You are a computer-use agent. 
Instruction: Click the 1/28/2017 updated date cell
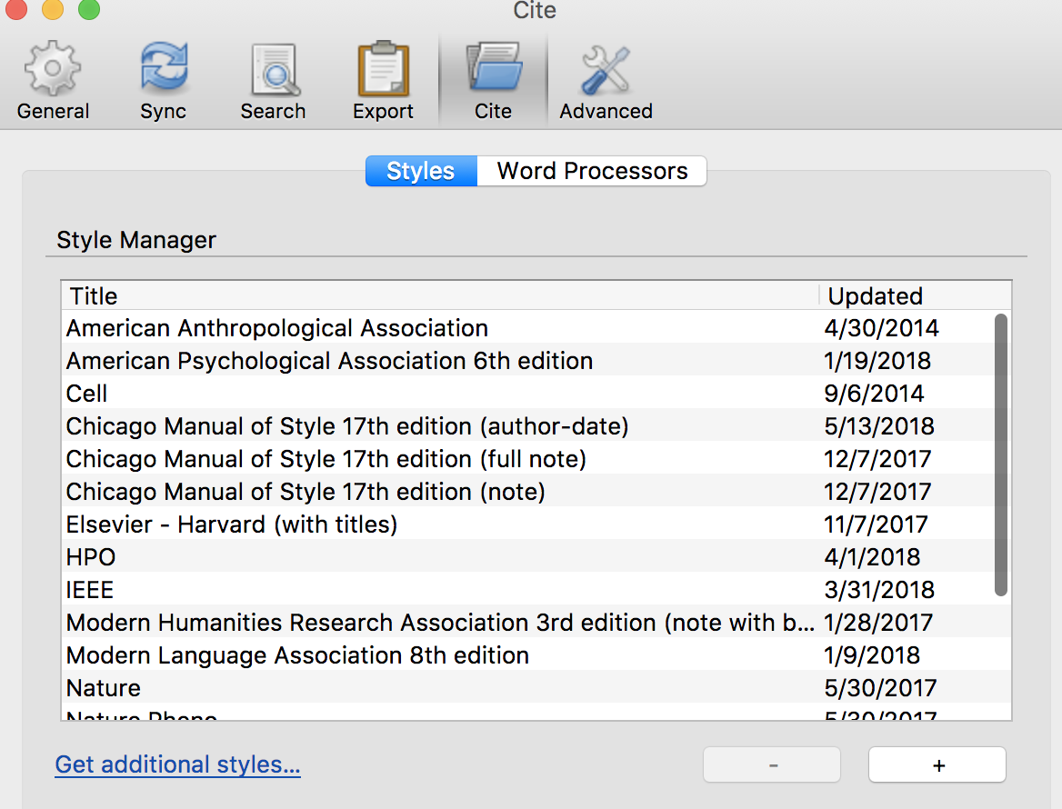click(x=877, y=622)
